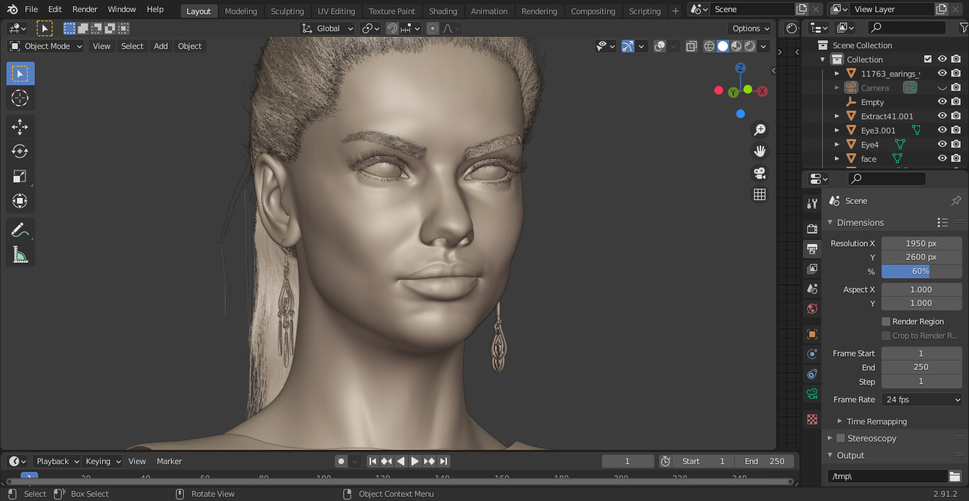Open the Object properties tab

(x=812, y=334)
